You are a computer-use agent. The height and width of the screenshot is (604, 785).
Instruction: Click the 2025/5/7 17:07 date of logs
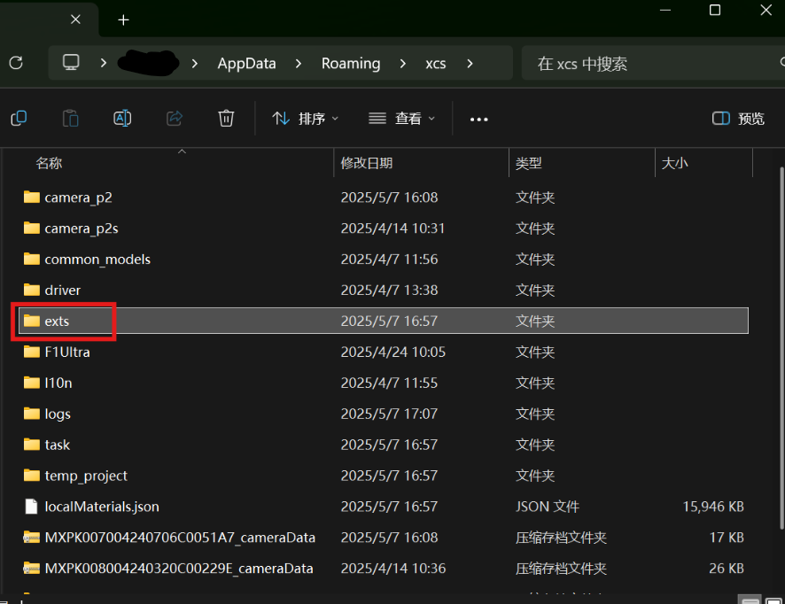point(389,414)
